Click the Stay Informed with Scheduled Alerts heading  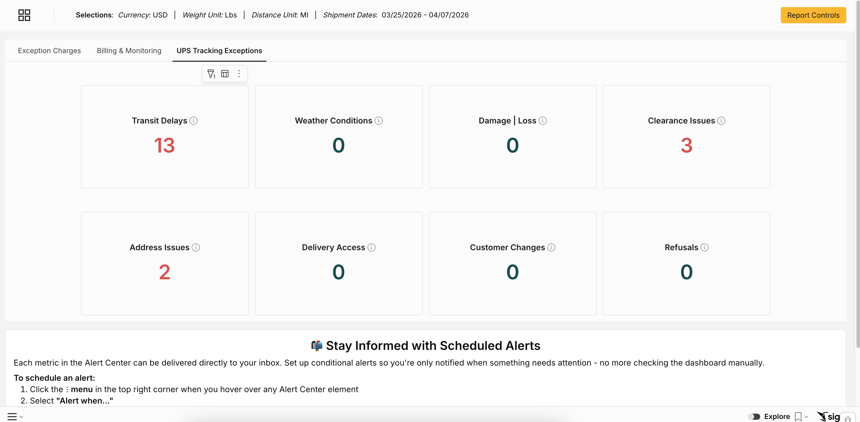433,346
